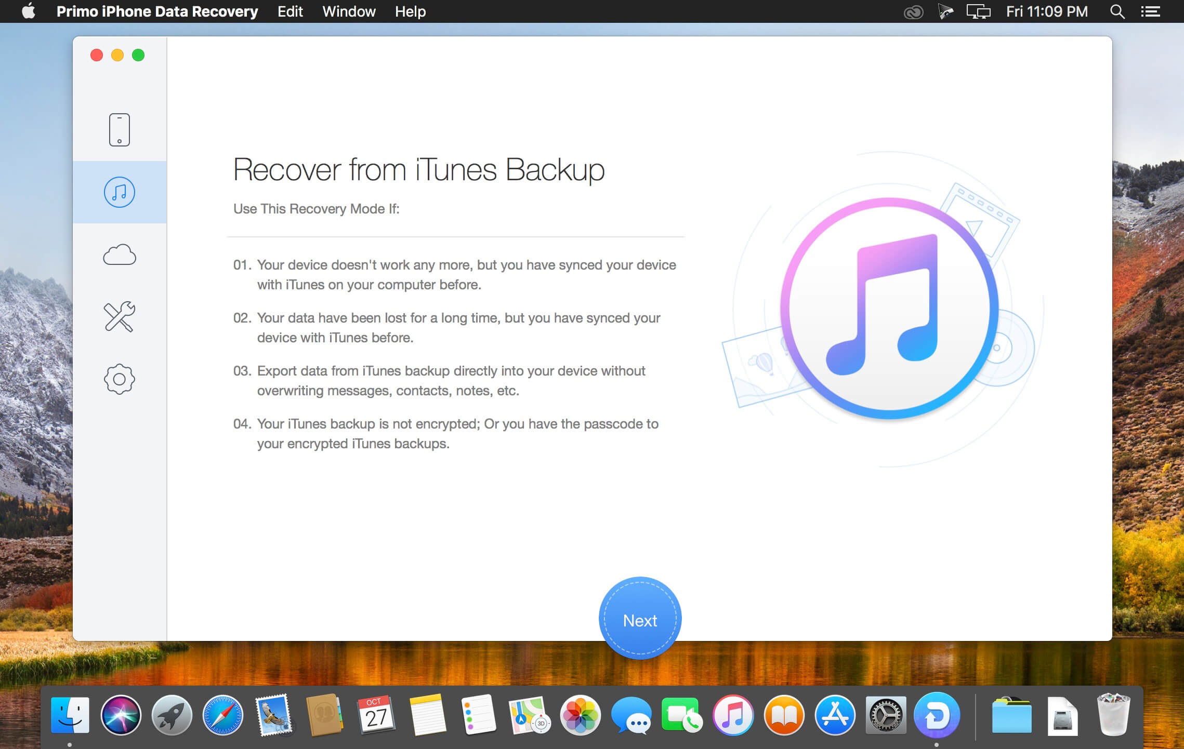The image size is (1184, 749).
Task: Launch Siri from the Dock
Action: [x=121, y=715]
